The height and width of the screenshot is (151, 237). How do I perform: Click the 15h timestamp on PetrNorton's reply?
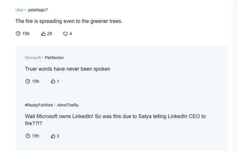tap(35, 81)
